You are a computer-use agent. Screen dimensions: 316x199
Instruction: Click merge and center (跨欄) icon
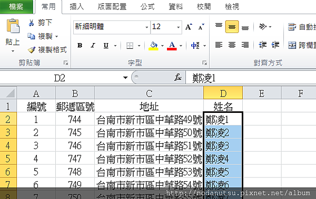click(x=292, y=46)
